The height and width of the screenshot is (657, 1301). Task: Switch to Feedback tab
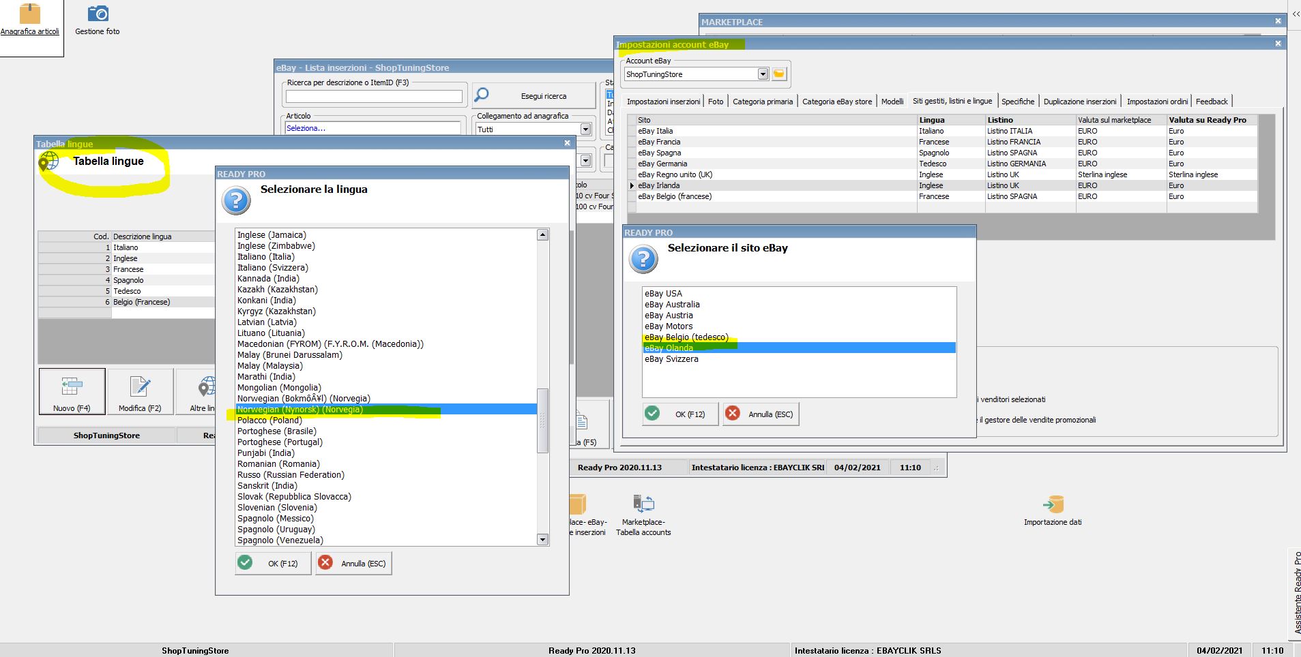[x=1212, y=102]
